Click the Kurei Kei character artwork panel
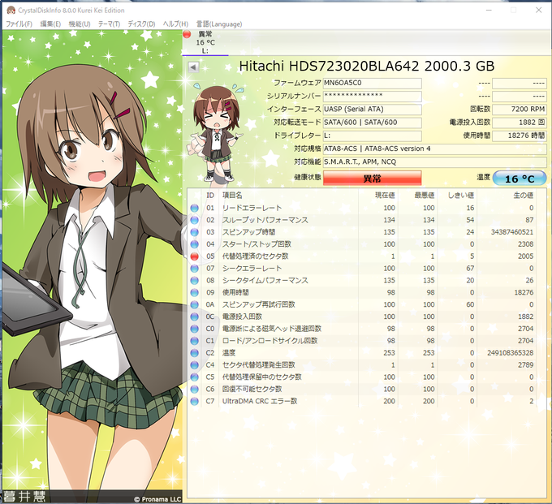Viewport: 552px width, 504px height. pos(93,266)
